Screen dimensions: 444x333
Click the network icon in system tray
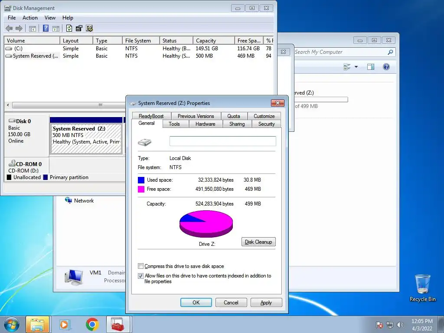pyautogui.click(x=390, y=325)
